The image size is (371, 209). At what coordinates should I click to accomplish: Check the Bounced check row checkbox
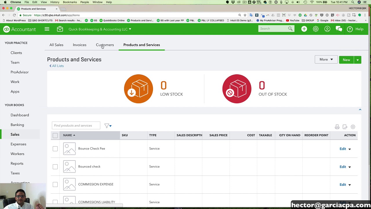pos(55,167)
